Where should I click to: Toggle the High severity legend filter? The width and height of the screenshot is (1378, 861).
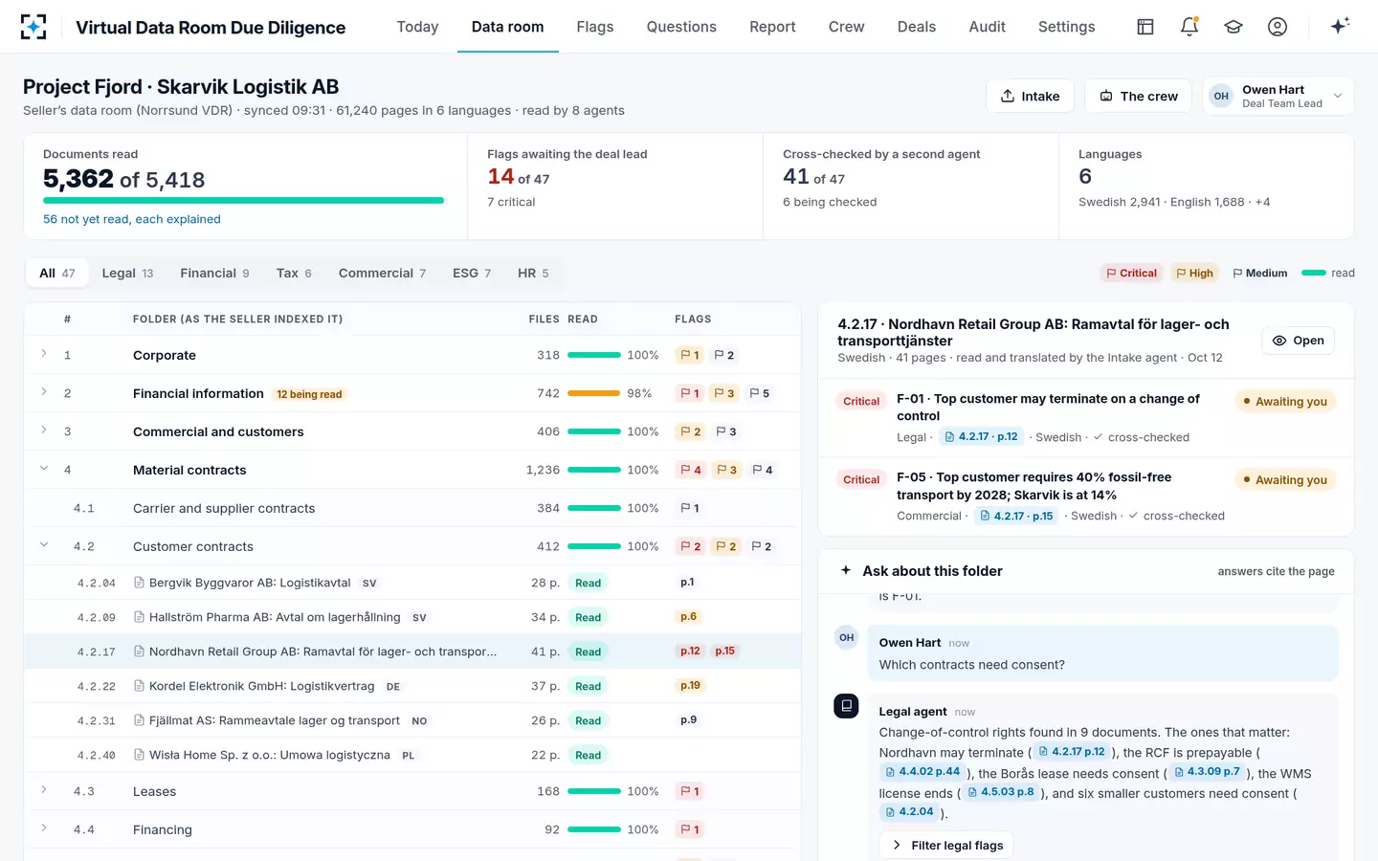(1194, 273)
